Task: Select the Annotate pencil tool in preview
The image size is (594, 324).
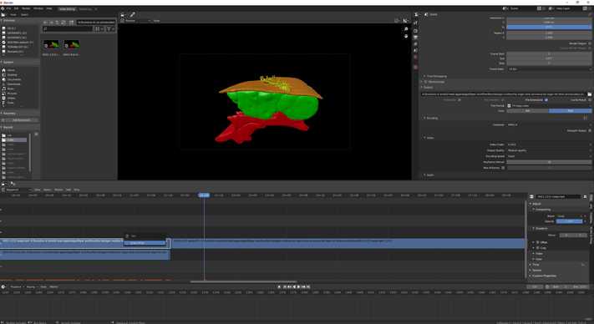Action: click(x=132, y=15)
